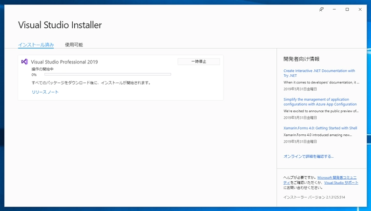Viewport: 371px width, 211px height.
Task: Click the feedback icon in title bar
Action: pyautogui.click(x=321, y=9)
